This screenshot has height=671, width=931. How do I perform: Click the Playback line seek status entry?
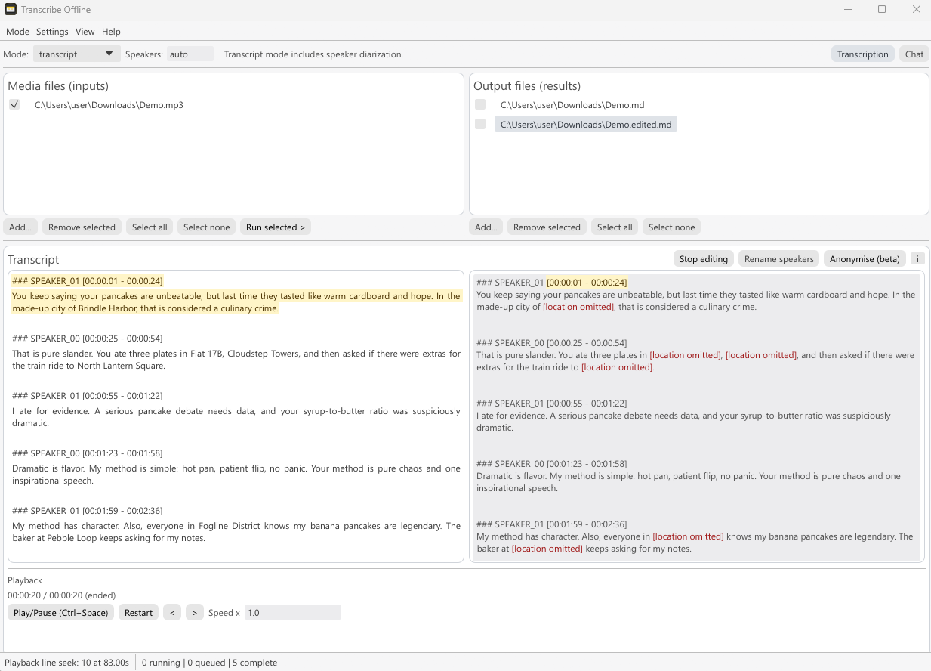67,663
